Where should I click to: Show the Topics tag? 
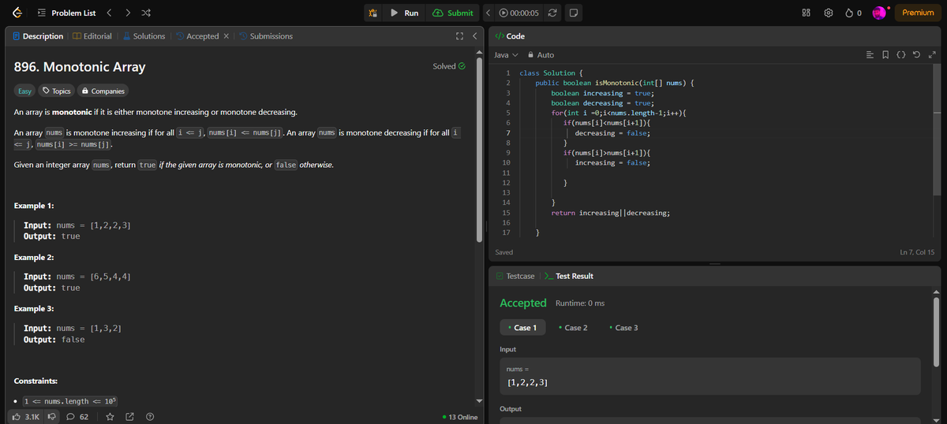point(57,91)
